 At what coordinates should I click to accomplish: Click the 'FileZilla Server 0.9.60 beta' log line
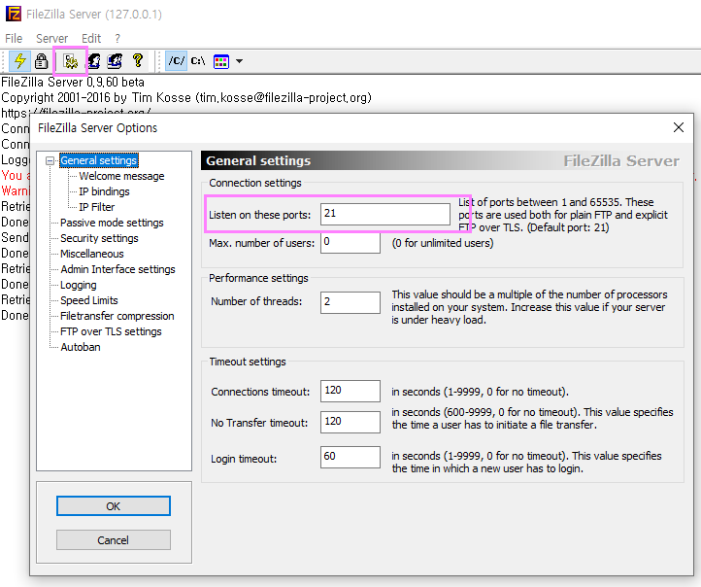coord(73,83)
